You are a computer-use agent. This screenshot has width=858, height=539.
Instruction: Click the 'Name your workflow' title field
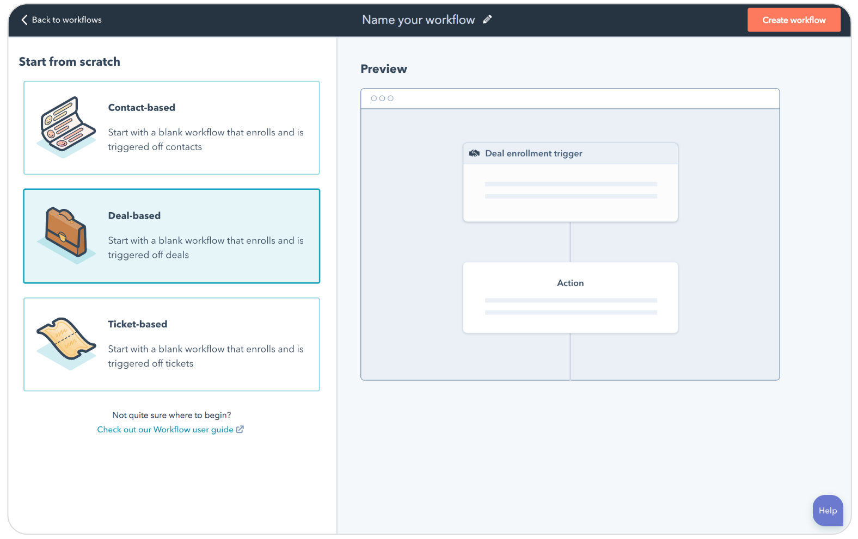(418, 20)
